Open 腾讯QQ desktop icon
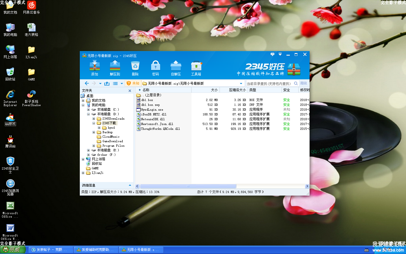Image resolution: width=406 pixels, height=254 pixels. (x=10, y=141)
